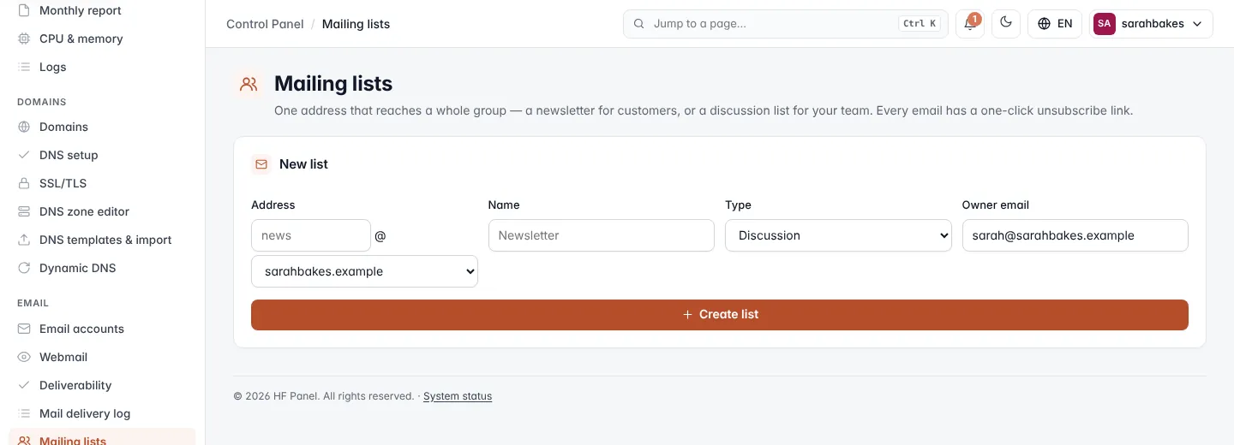Go to Monthly report page
This screenshot has width=1234, height=445.
click(102, 10)
